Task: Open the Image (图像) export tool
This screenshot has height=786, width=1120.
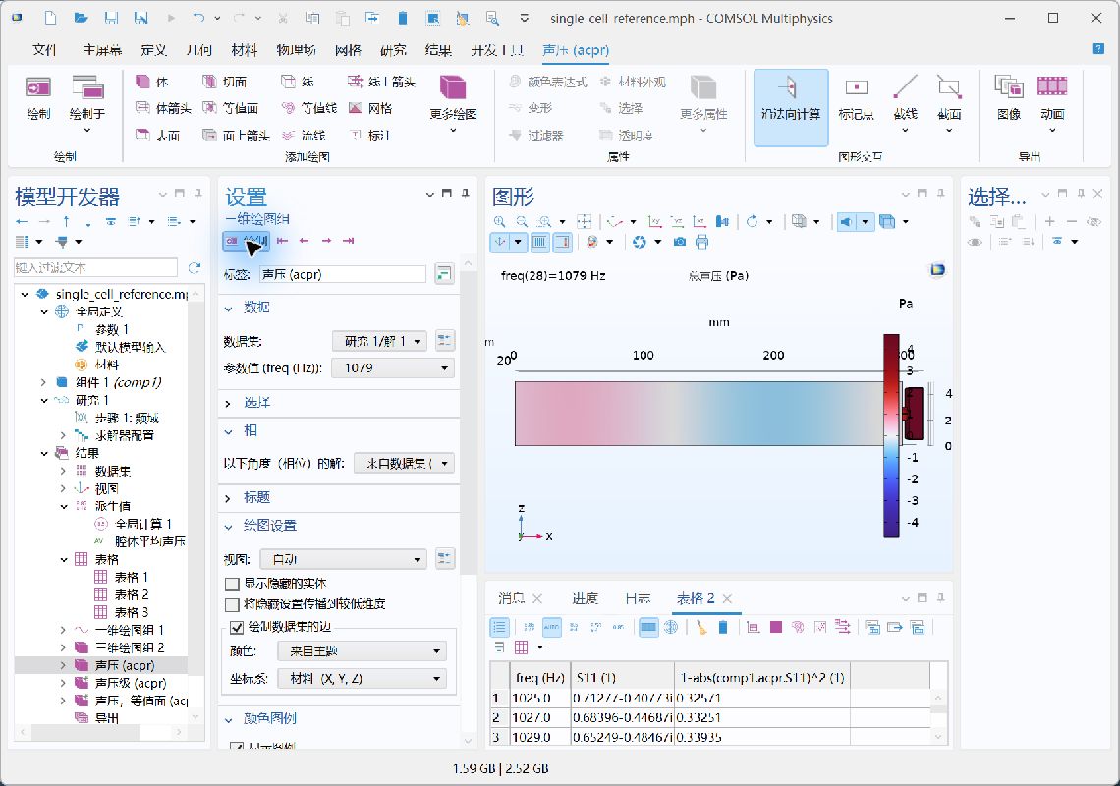Action: [x=1009, y=97]
